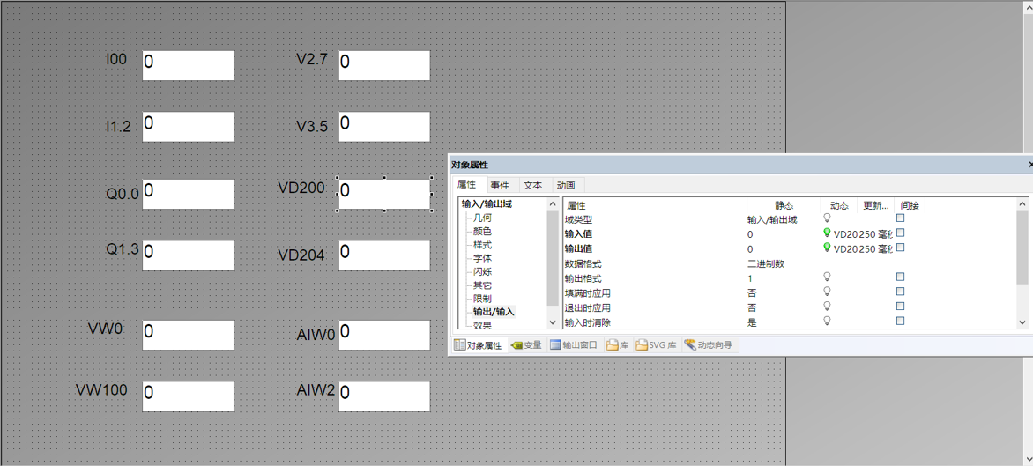Toggle the 间接 checkbox for 输出格式

point(900,277)
